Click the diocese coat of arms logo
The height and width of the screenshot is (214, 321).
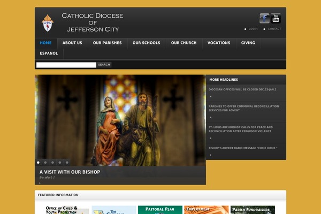(x=48, y=22)
